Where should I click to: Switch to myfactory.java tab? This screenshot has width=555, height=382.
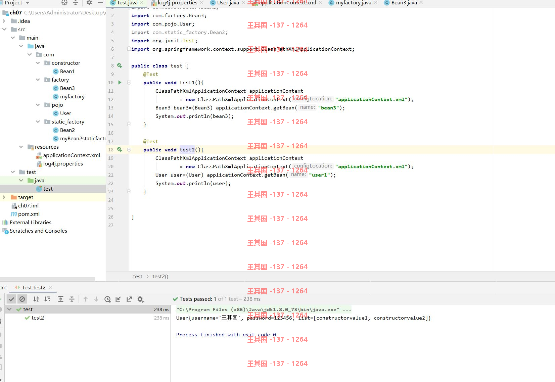[354, 3]
